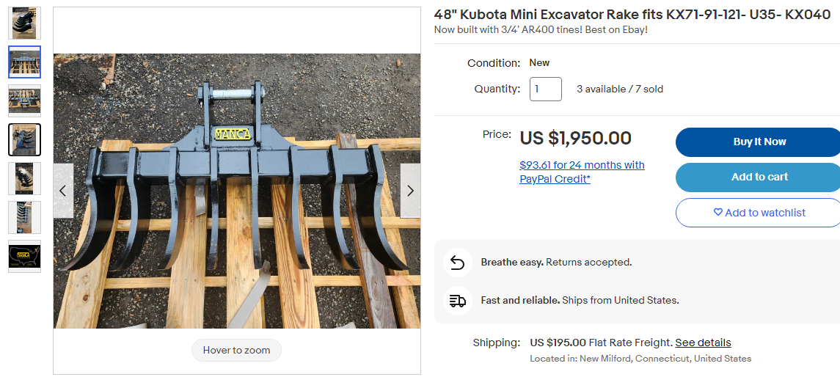The width and height of the screenshot is (840, 377).
Task: Show the previous product image
Action: pos(62,191)
